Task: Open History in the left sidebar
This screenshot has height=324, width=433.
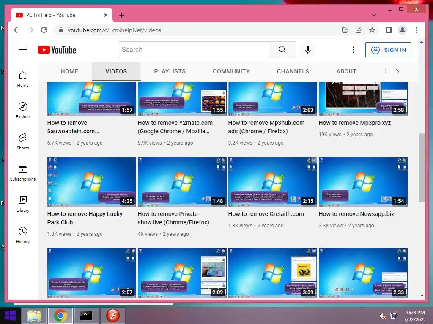Action: click(x=23, y=235)
